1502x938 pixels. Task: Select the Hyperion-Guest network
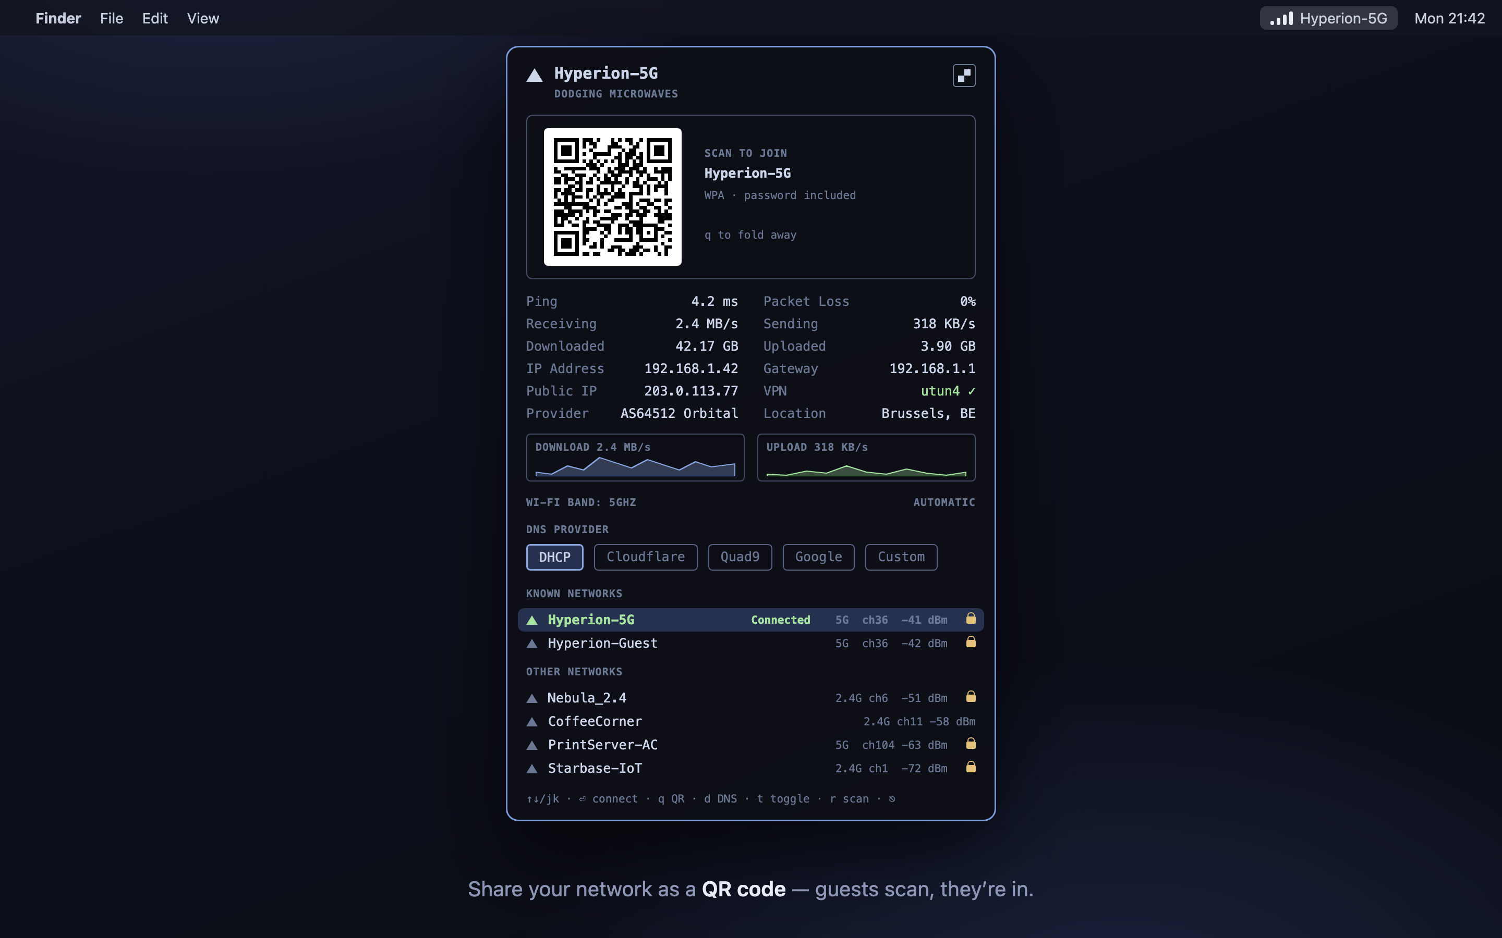point(751,644)
